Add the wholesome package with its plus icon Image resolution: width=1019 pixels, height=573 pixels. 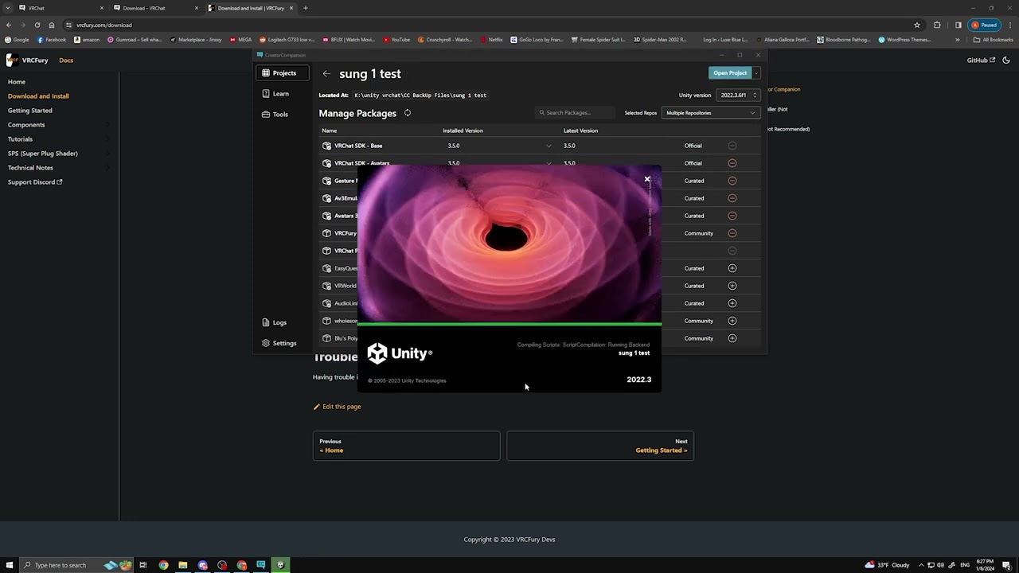click(732, 321)
